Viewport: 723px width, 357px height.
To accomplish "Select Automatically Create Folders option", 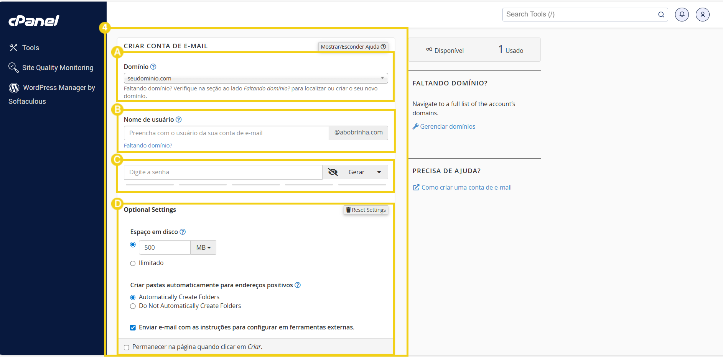I will (x=133, y=297).
